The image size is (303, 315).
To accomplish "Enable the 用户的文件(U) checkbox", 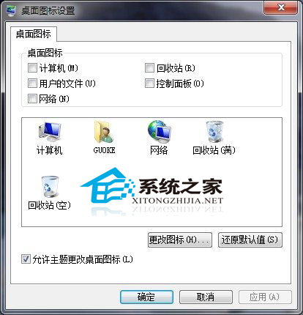I will coord(32,84).
